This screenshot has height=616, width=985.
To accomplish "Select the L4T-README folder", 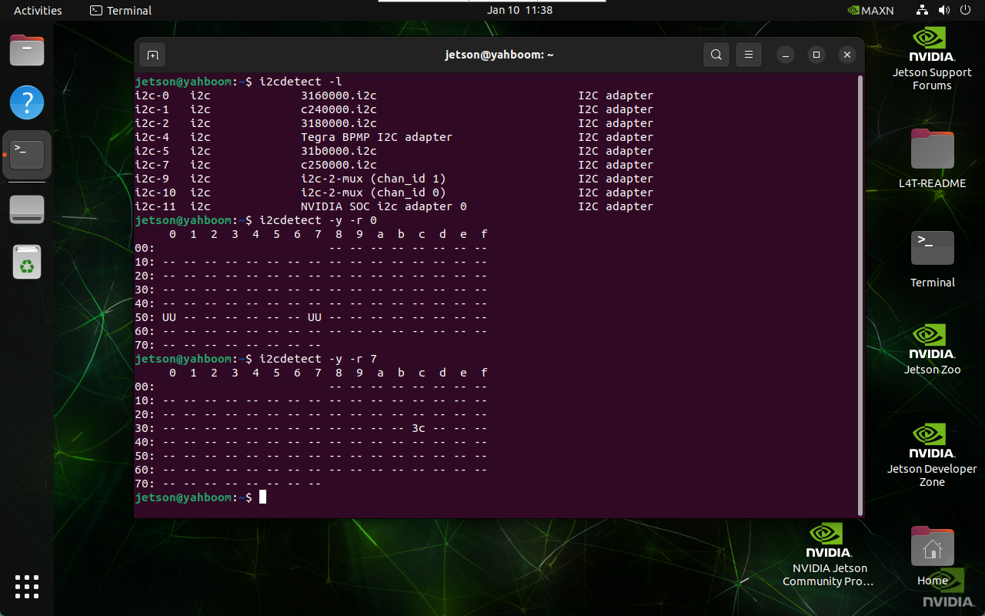I will (932, 159).
